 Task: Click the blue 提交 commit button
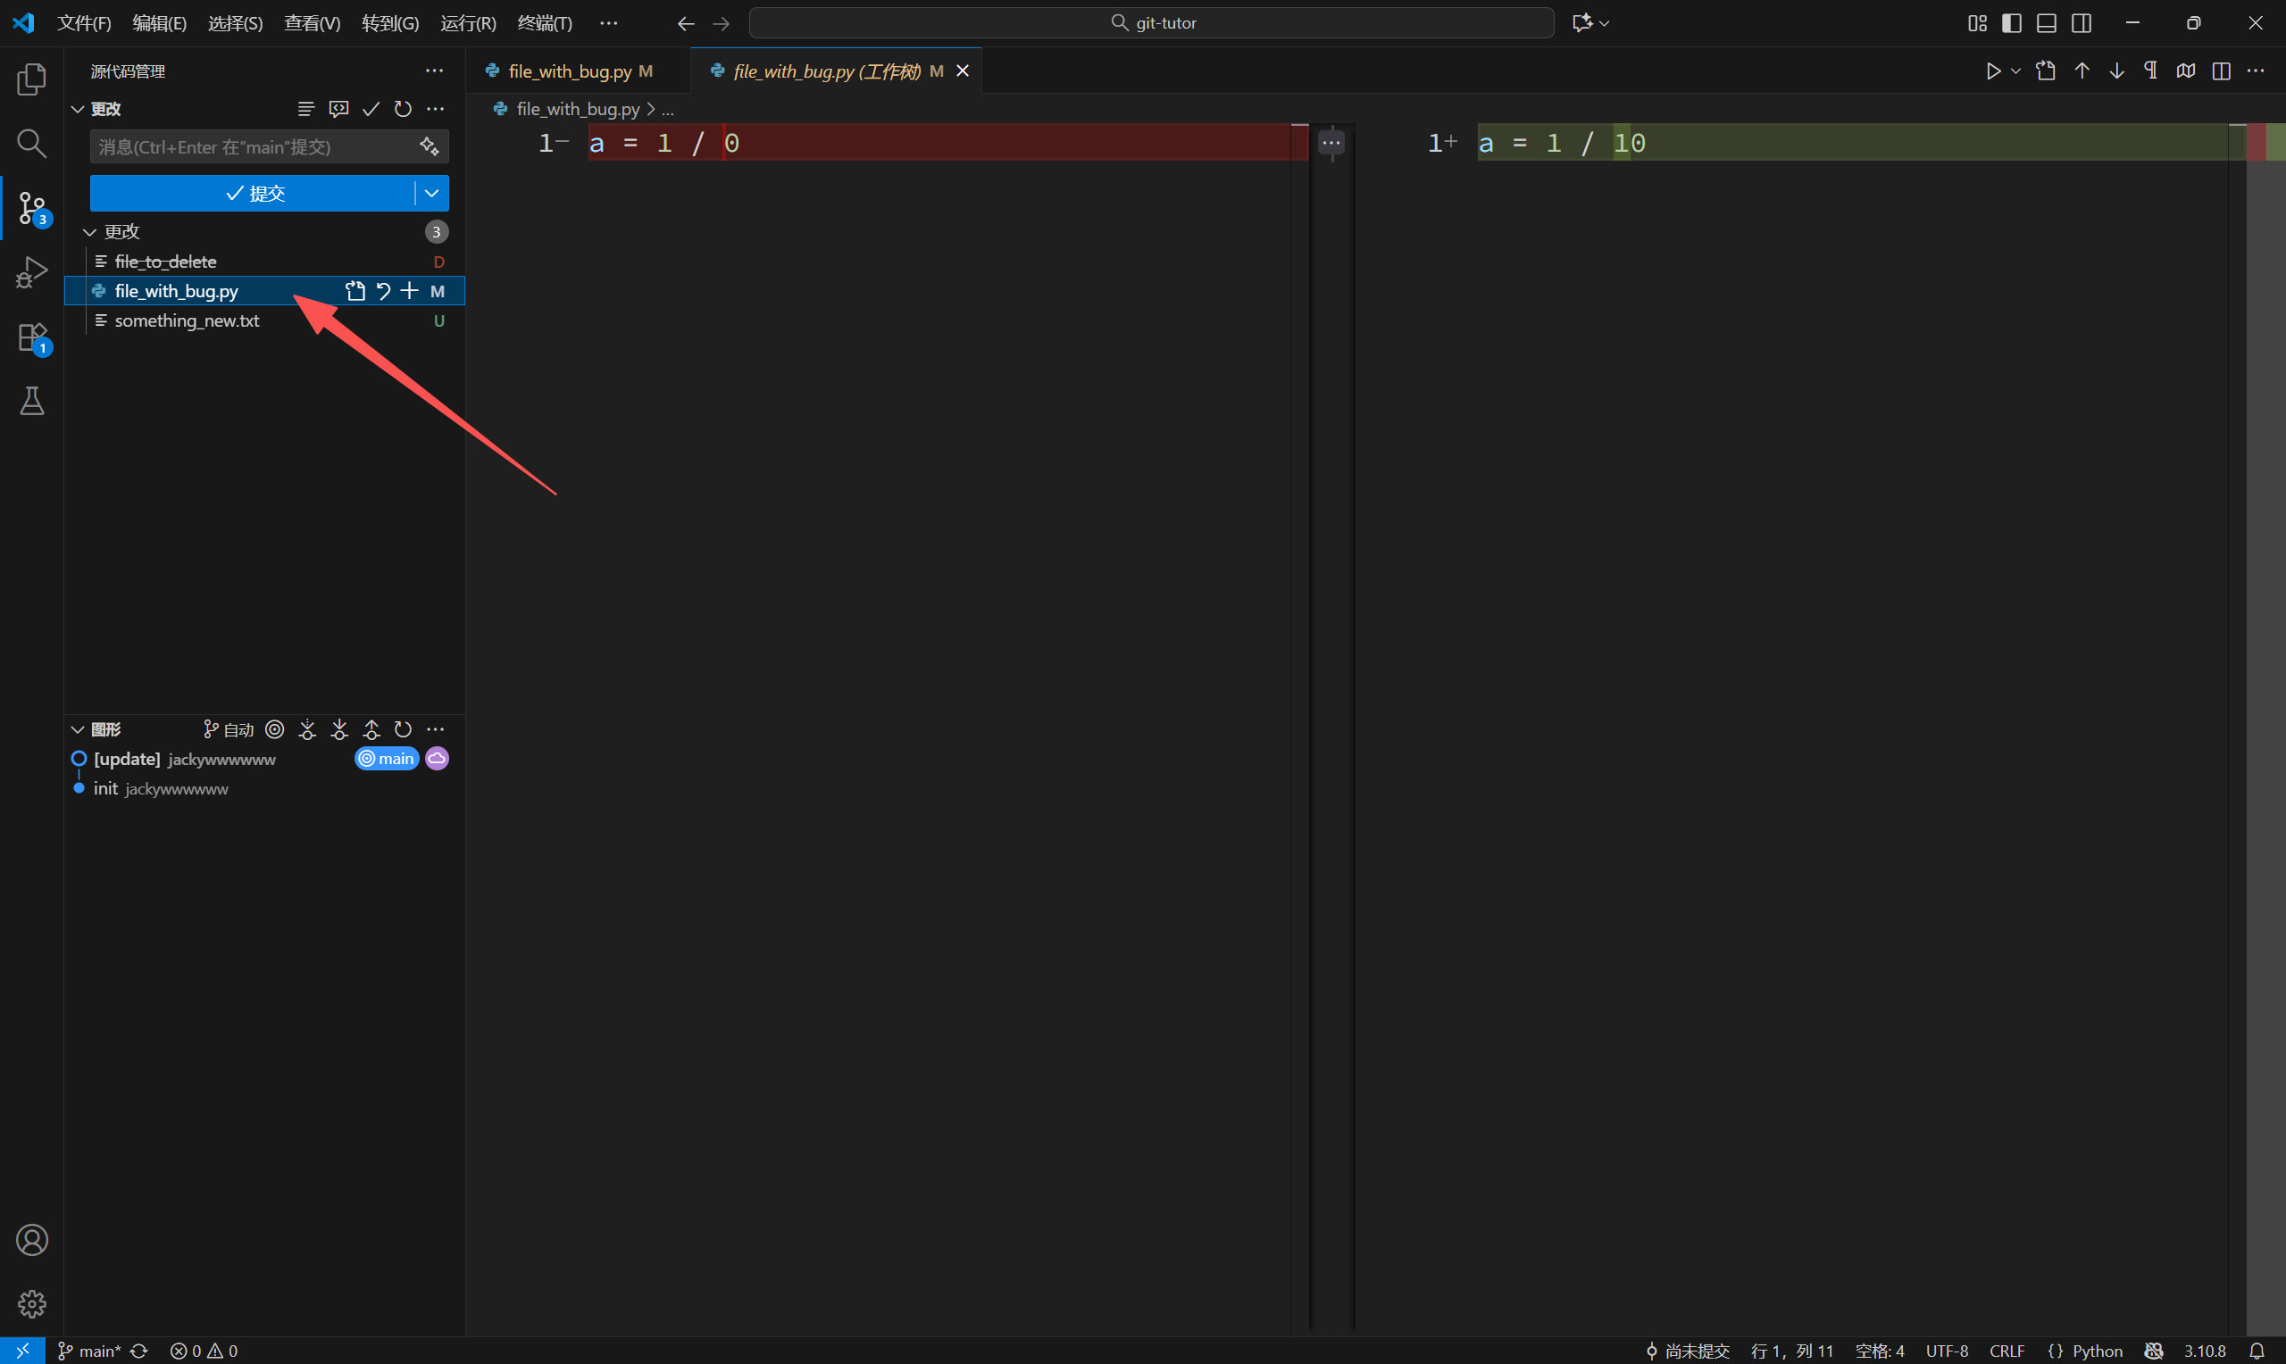point(254,194)
